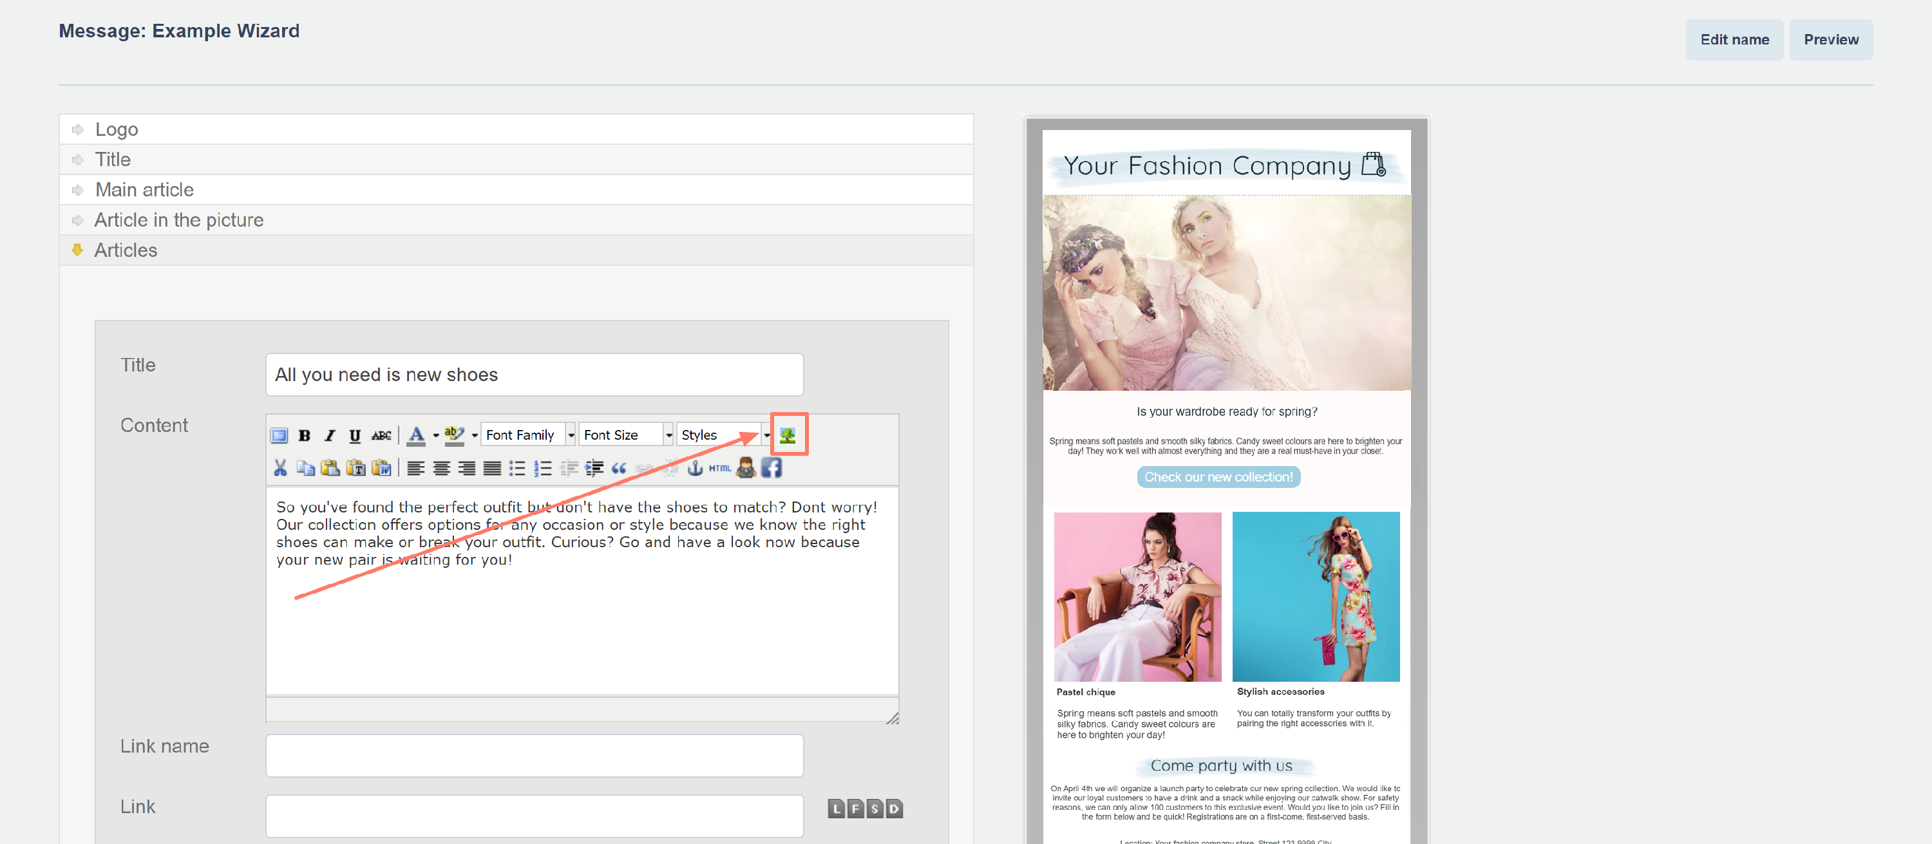Open the HTML source editor
The height and width of the screenshot is (844, 1932).
(719, 469)
